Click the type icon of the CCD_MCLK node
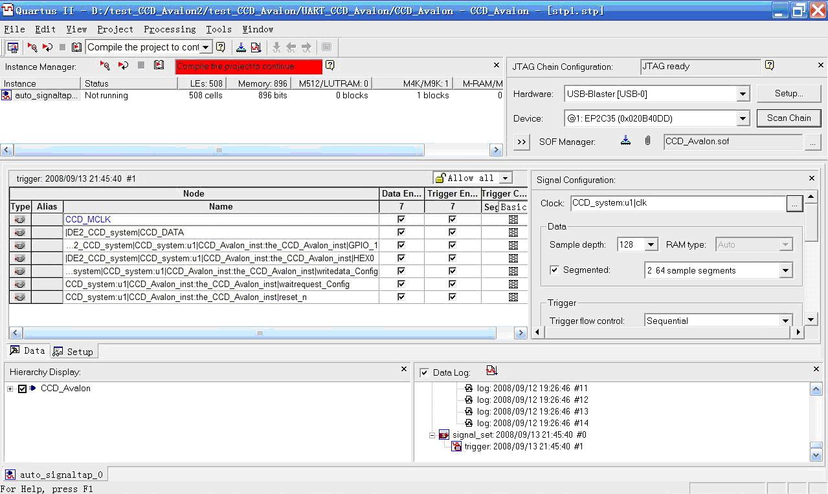828x494 pixels. click(20, 219)
